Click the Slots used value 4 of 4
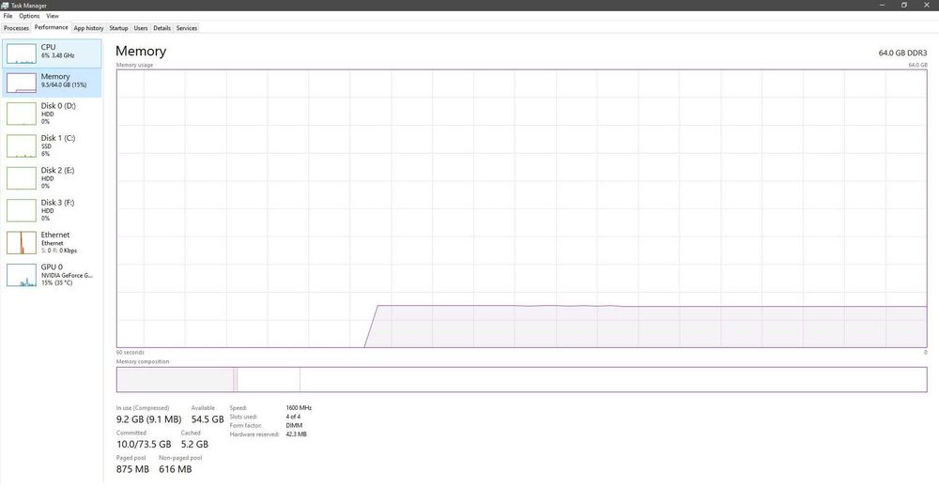Viewport: 939px width, 487px height. tap(293, 417)
